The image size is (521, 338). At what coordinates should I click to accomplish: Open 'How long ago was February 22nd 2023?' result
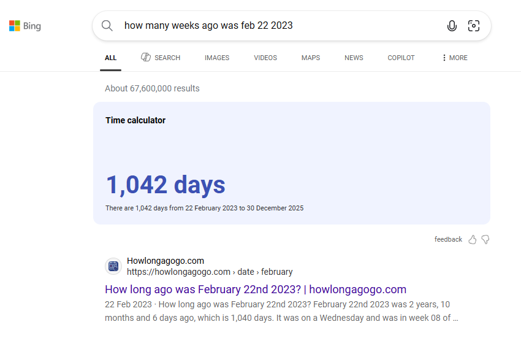tap(256, 290)
